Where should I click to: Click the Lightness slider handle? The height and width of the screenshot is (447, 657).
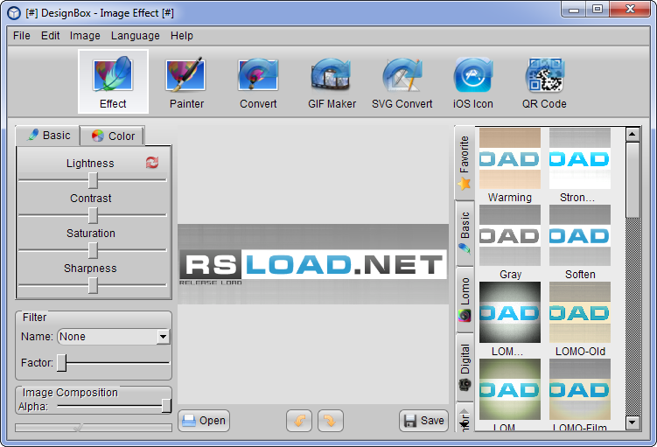[93, 180]
